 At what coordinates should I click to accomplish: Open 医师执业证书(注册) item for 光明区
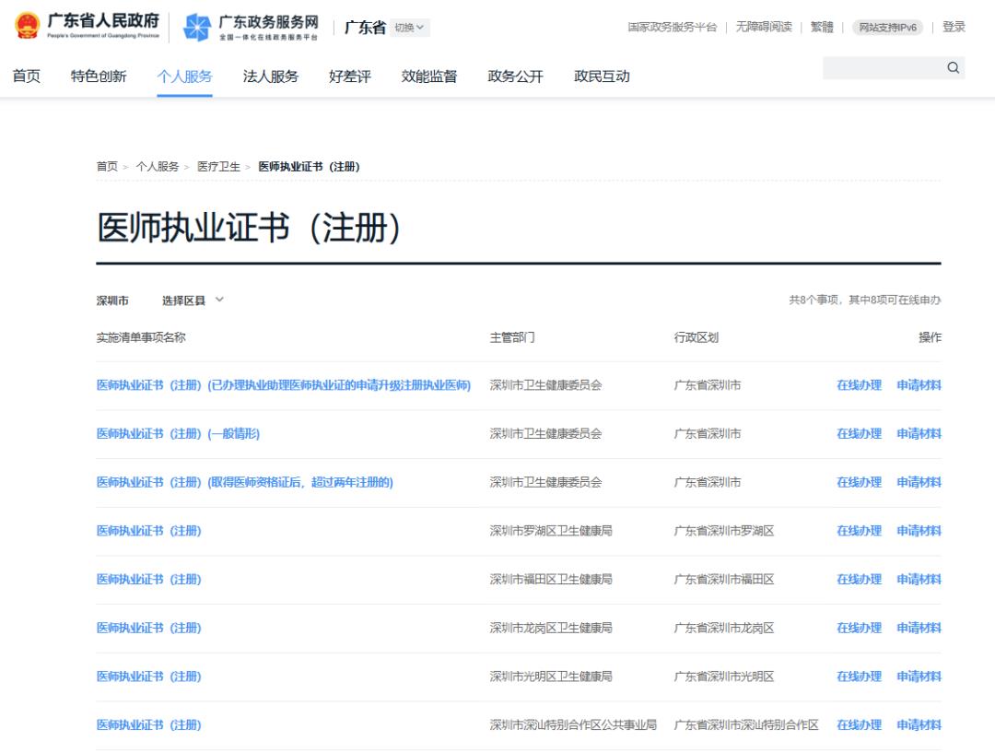pos(148,677)
